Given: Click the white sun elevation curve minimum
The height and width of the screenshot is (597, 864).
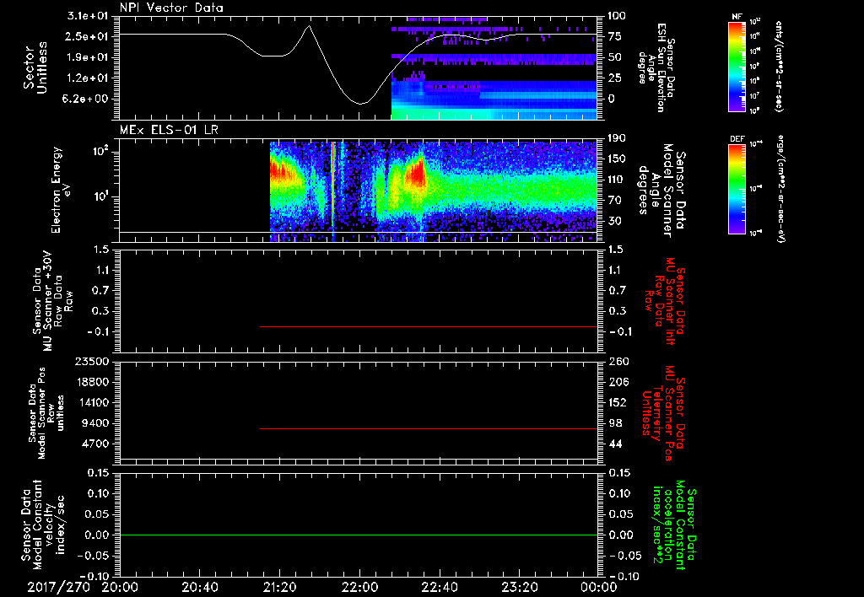Looking at the screenshot, I should (x=360, y=104).
